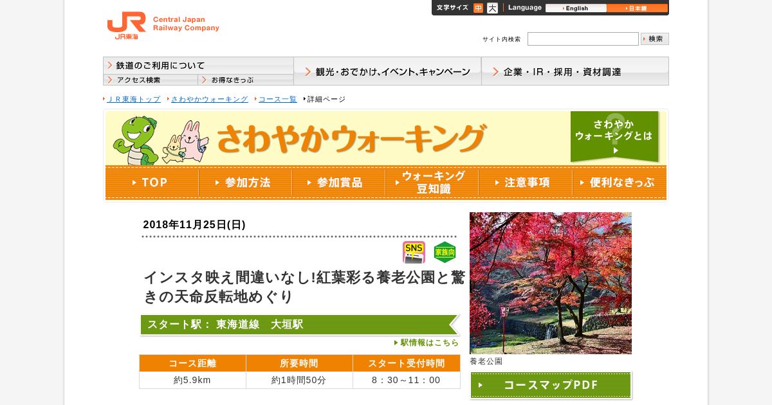Click the 検索 search button
The width and height of the screenshot is (772, 405).
click(655, 39)
